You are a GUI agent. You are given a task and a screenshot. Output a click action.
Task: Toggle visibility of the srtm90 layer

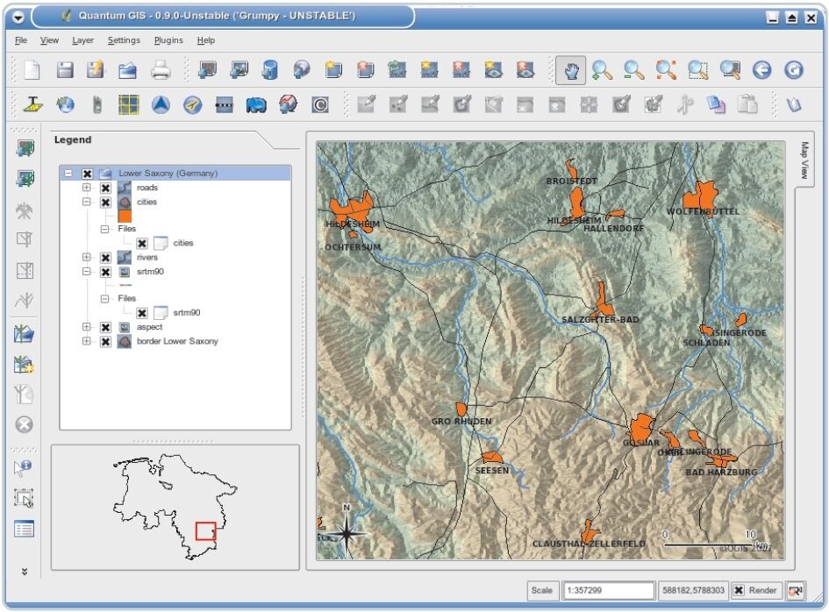tap(104, 272)
